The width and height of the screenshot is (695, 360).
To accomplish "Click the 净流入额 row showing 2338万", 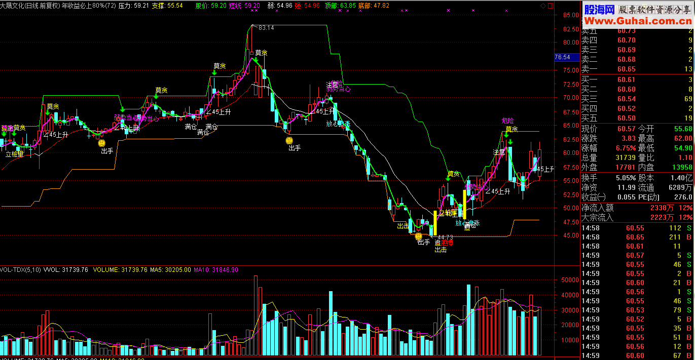I will (637, 208).
